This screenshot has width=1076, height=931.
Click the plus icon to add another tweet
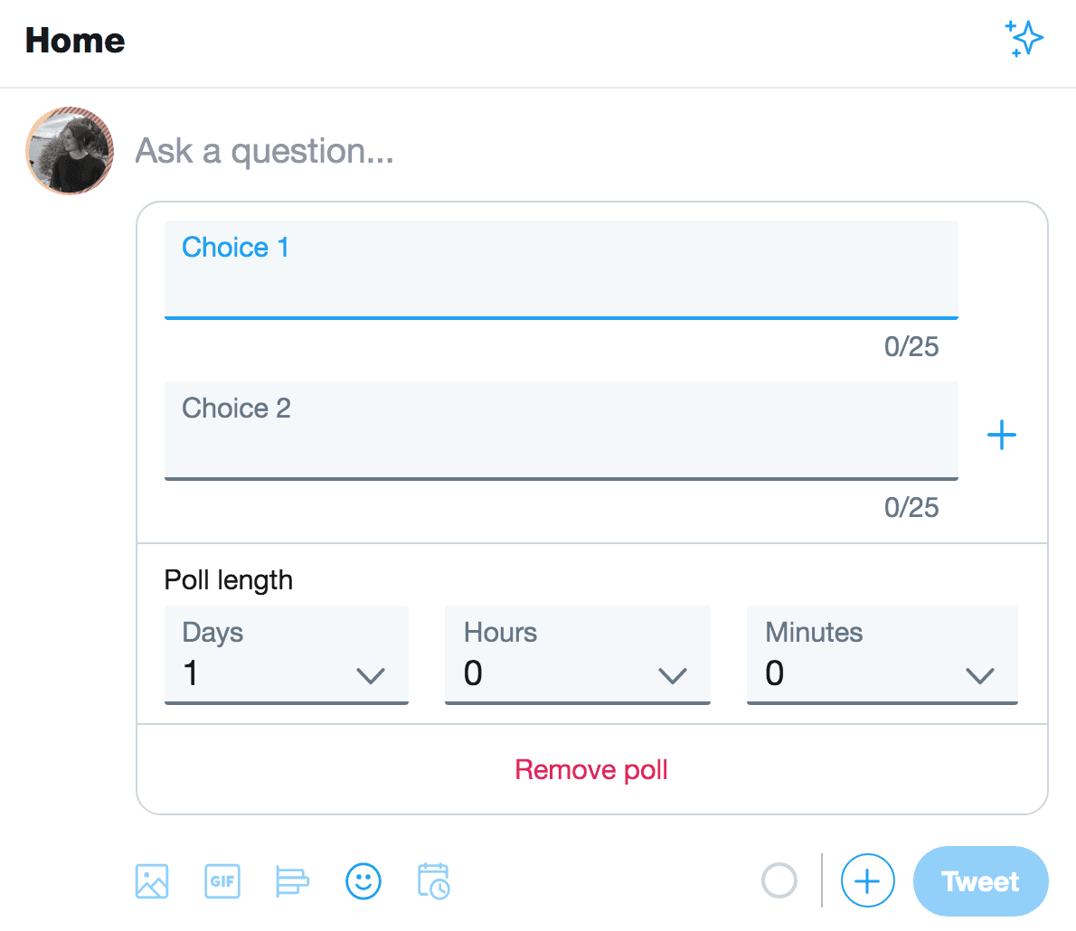pyautogui.click(x=867, y=880)
